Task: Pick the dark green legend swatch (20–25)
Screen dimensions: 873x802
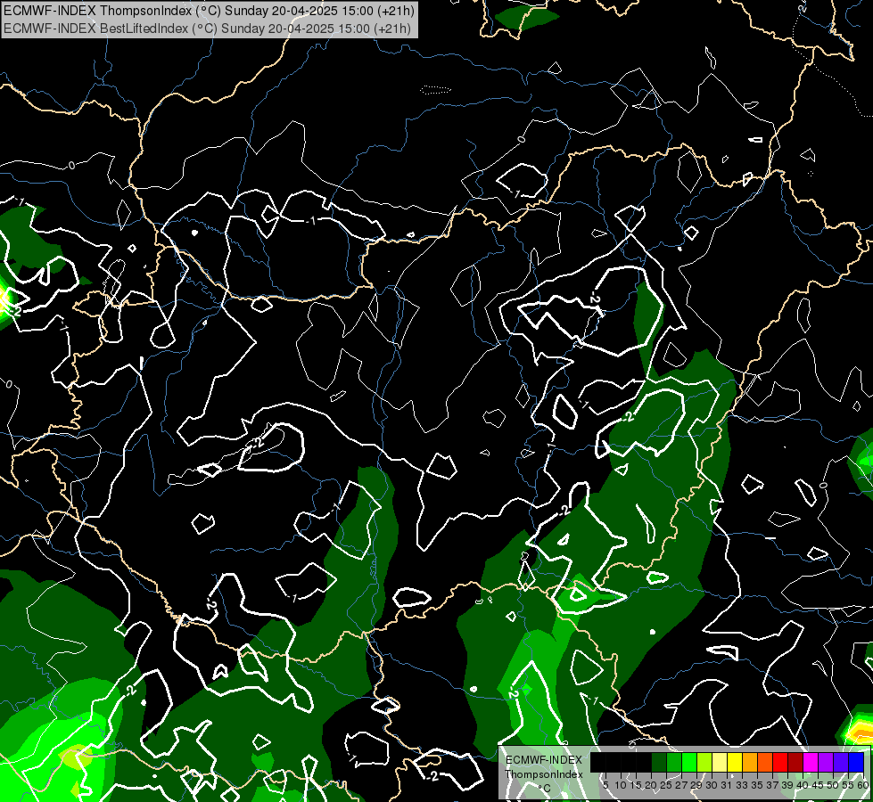Action: pyautogui.click(x=659, y=762)
